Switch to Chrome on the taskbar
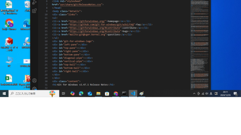 coord(116,93)
